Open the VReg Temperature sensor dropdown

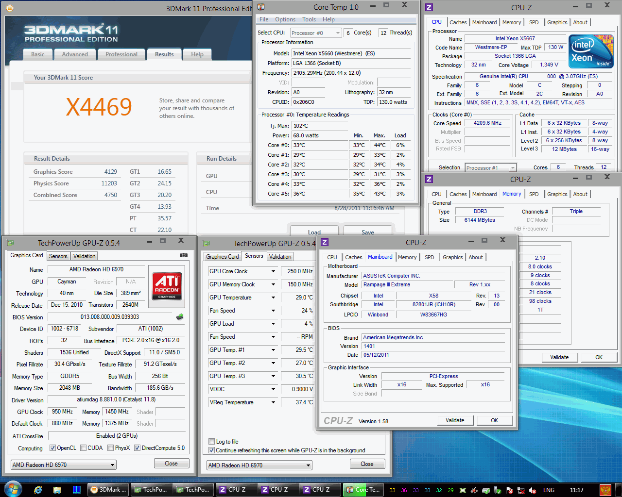tap(274, 402)
